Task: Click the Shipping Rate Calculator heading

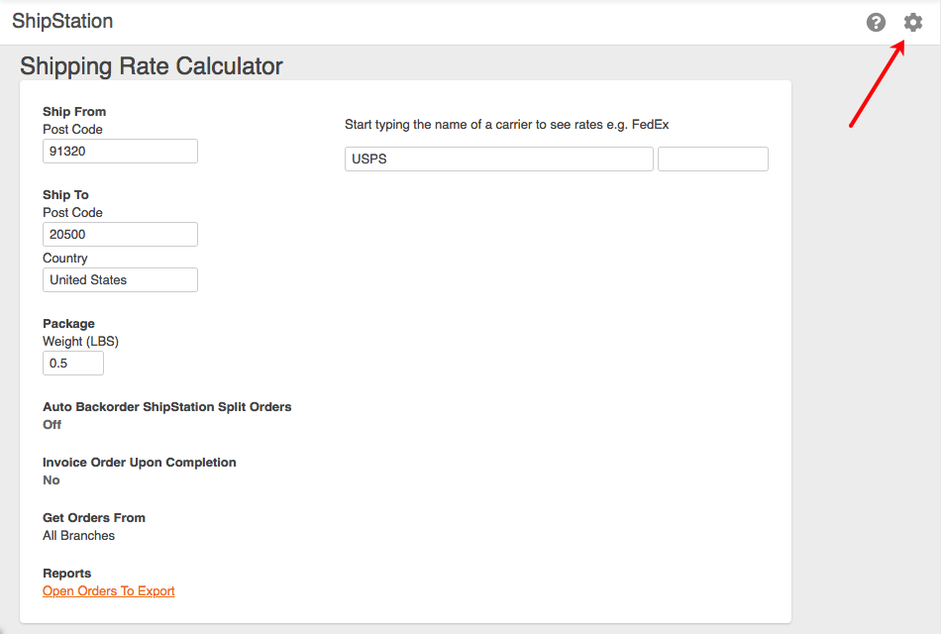Action: [152, 66]
